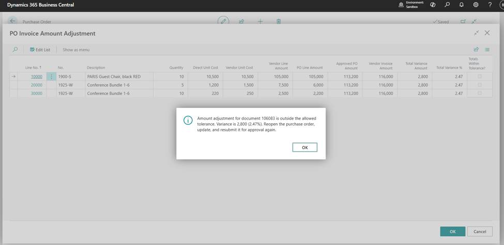
Task: Click the Description column header
Action: [96, 68]
